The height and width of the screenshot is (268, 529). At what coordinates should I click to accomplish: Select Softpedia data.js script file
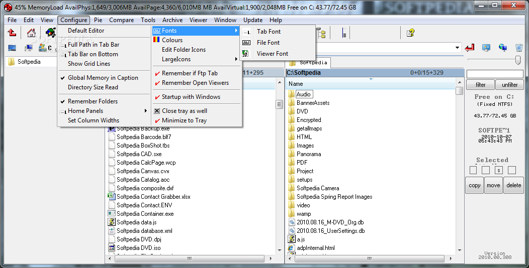137,222
